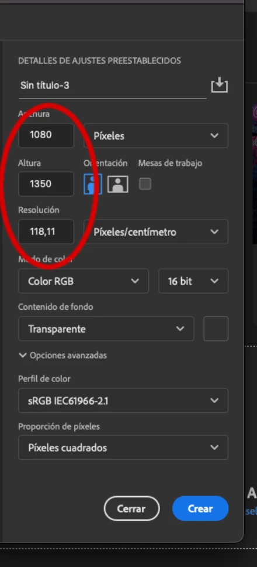257x567 pixels.
Task: Open the 16 bit depth dropdown
Action: pyautogui.click(x=193, y=281)
